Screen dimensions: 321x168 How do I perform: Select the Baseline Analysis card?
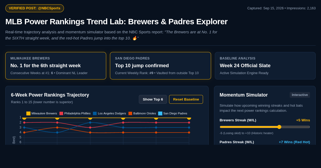pyautogui.click(x=265, y=66)
